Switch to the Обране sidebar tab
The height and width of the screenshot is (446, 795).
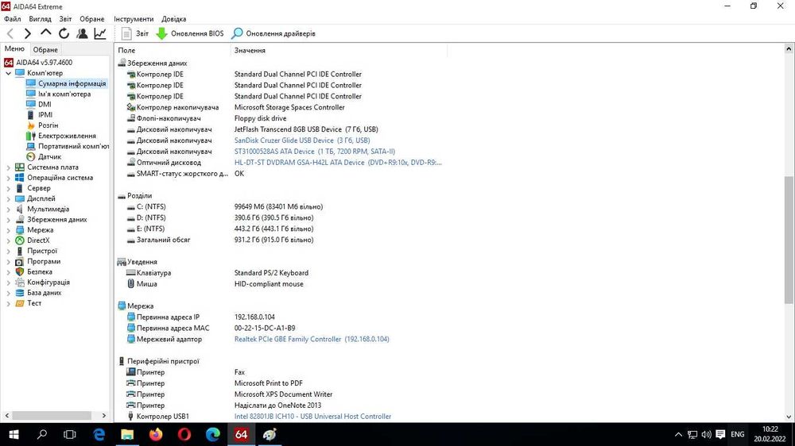point(45,50)
